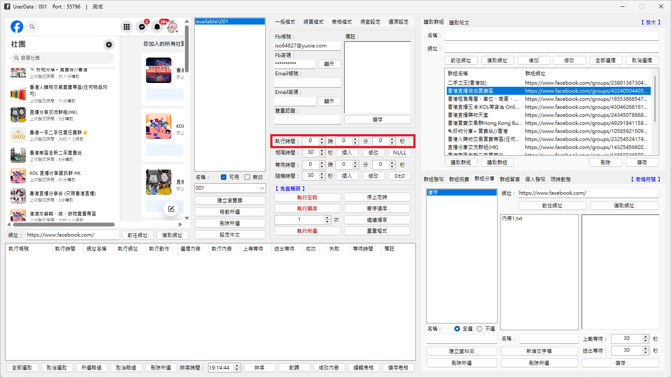Screen dimensions: 671x378
Task: Switch to the 群組留言 tab
Action: [510, 179]
